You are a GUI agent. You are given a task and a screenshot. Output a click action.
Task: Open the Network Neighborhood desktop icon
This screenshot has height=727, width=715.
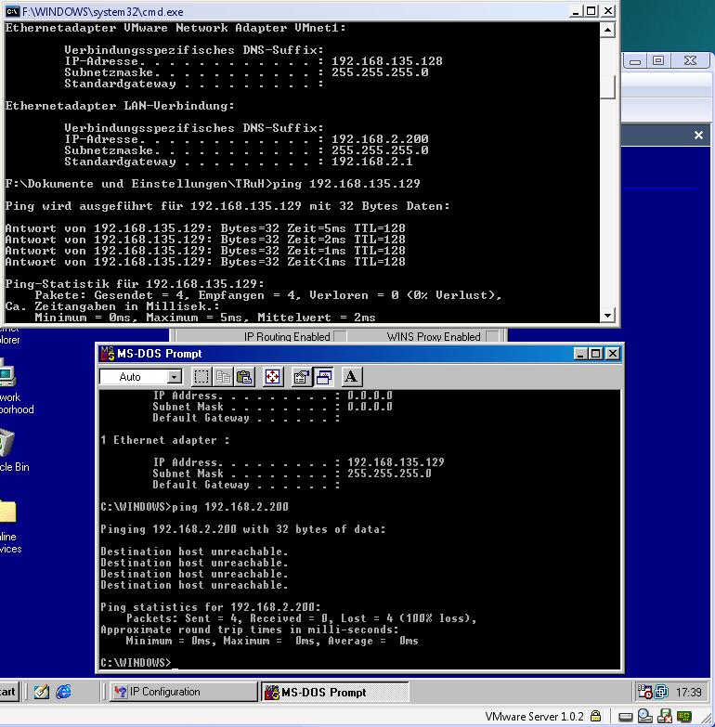coord(7,376)
